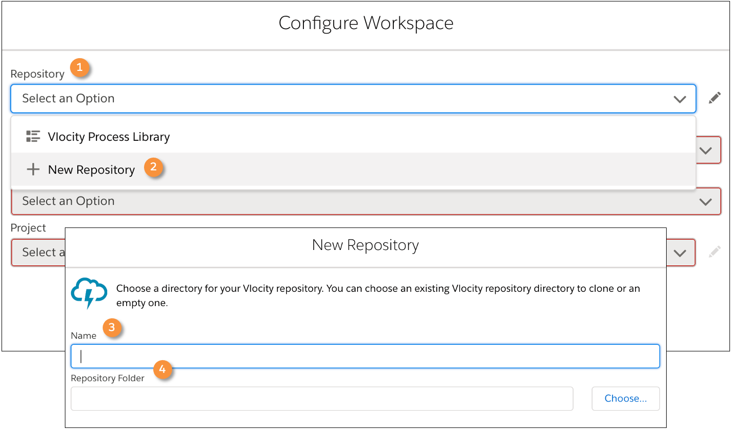Screen dimensions: 731x429
Task: Expand the partially hidden dropdown behind the menu
Action: [709, 150]
